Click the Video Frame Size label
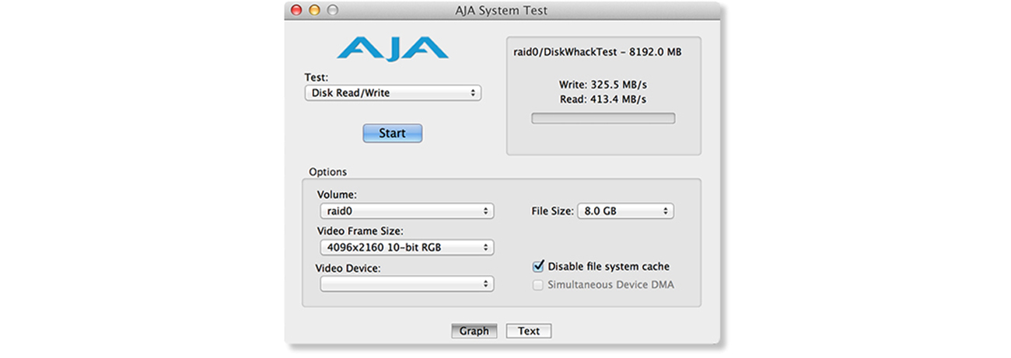Viewport: 1011px width, 358px height. pos(360,231)
